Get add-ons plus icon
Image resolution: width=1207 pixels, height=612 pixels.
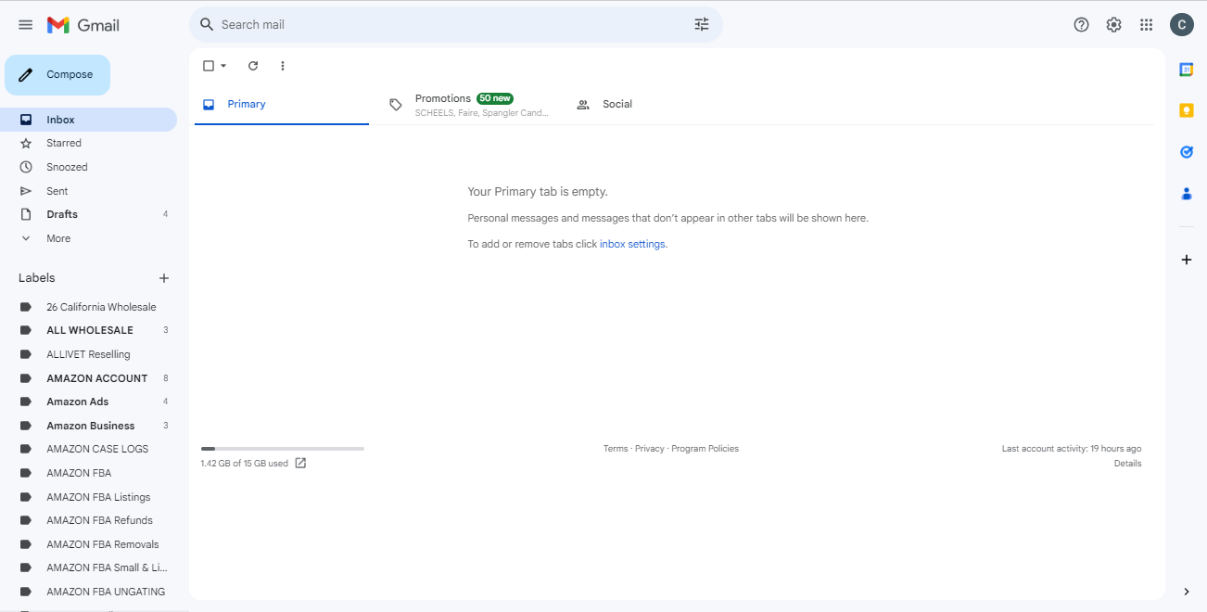click(x=1186, y=260)
